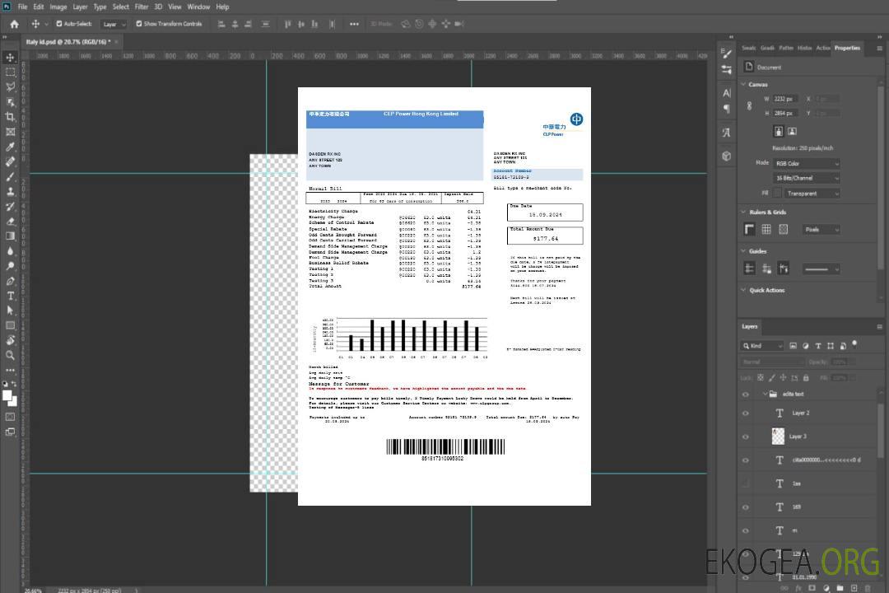Open the Image menu

click(x=58, y=7)
